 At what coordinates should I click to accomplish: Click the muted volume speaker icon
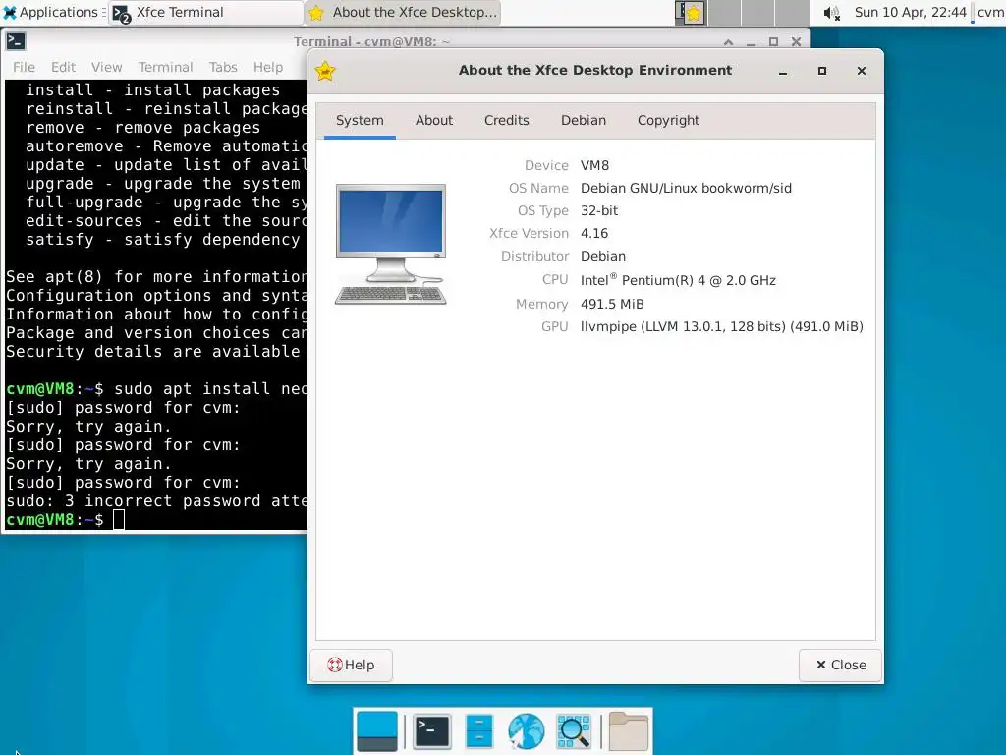click(831, 13)
